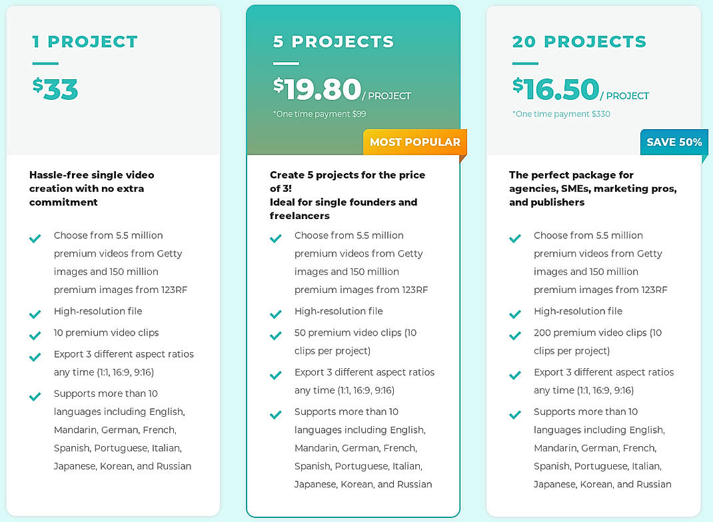Screen dimensions: 713x522
Task: Select the "1 PROJECT" plan header
Action: point(85,41)
